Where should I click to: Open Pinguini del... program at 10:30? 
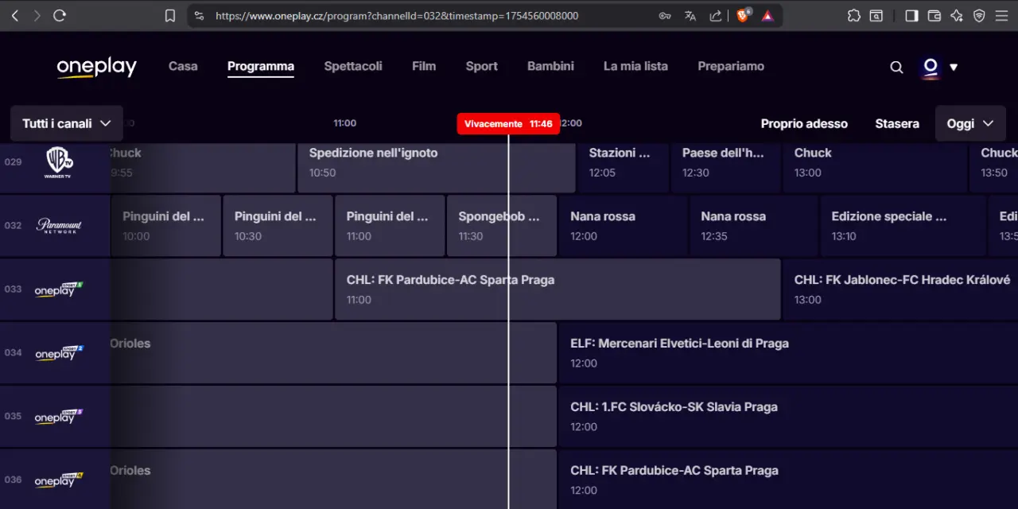pos(278,226)
